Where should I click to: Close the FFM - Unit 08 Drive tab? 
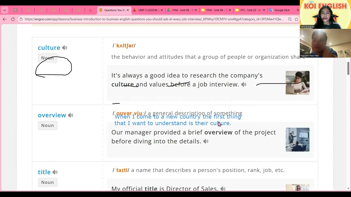pos(196,10)
